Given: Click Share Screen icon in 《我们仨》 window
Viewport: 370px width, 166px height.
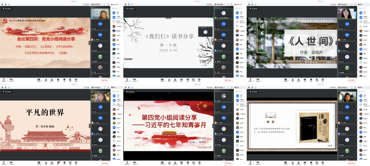Looking at the screenshot, I should tap(162, 80).
